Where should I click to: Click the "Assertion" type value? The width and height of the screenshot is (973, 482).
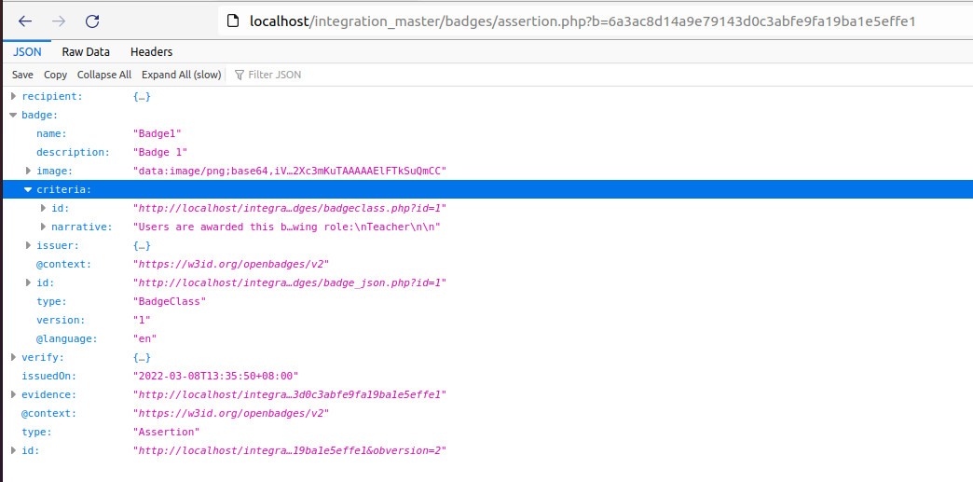point(166,432)
